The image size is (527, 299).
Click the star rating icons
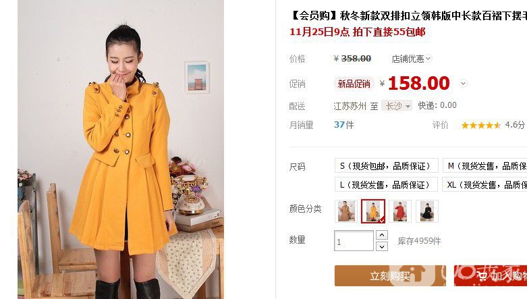(481, 126)
